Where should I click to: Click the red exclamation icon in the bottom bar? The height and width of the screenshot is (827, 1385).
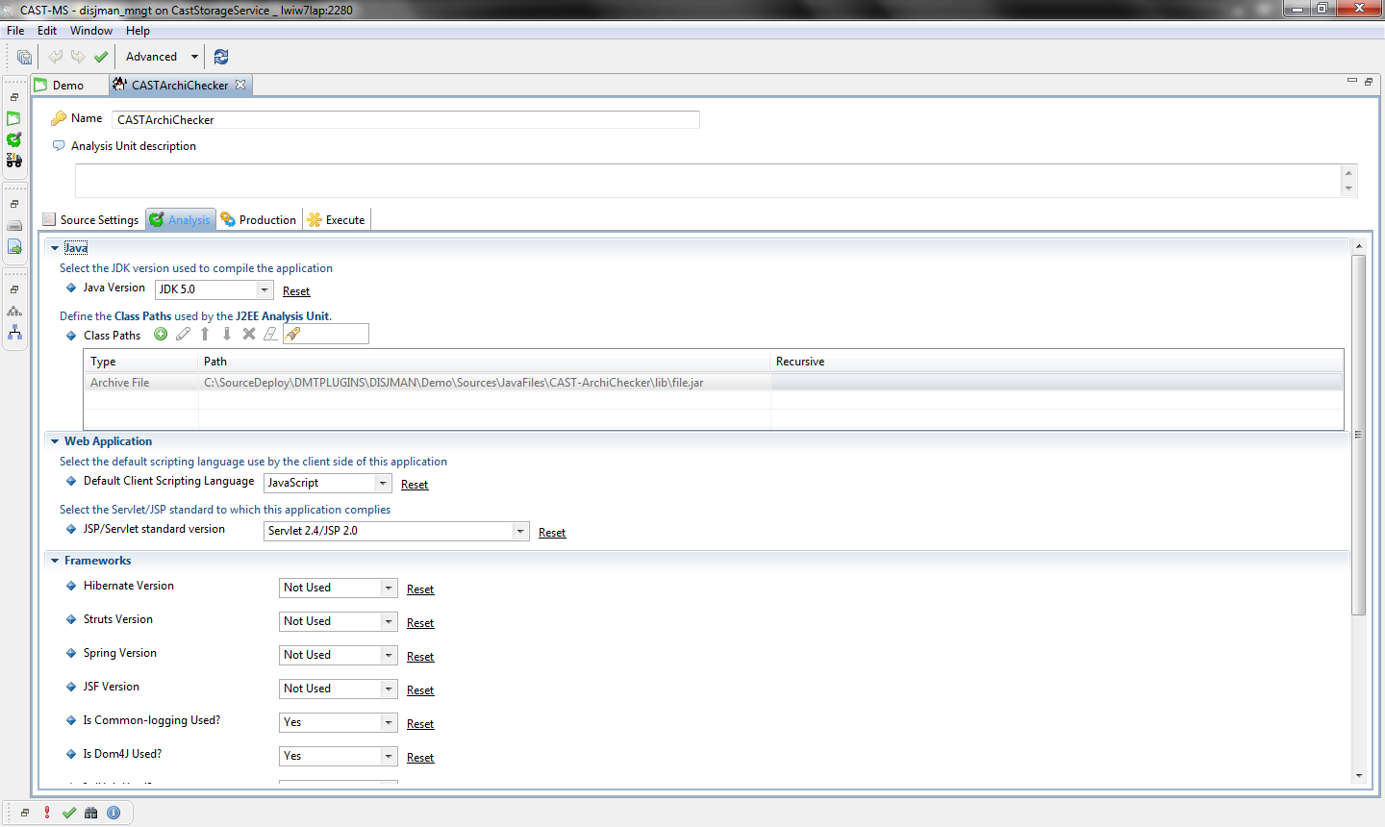click(x=47, y=813)
